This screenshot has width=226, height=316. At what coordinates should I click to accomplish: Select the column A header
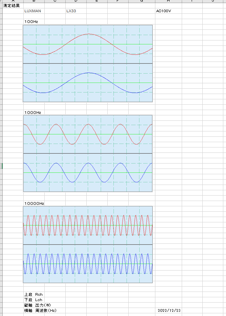pos(13,1)
